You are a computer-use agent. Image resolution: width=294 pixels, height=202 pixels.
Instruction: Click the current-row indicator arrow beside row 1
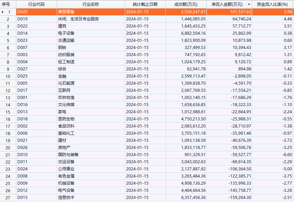[3, 12]
